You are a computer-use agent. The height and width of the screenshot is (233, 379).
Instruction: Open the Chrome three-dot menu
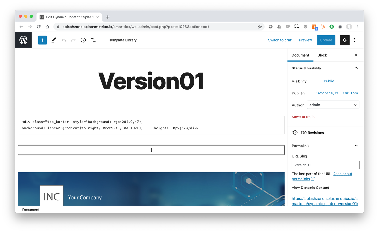[358, 27]
